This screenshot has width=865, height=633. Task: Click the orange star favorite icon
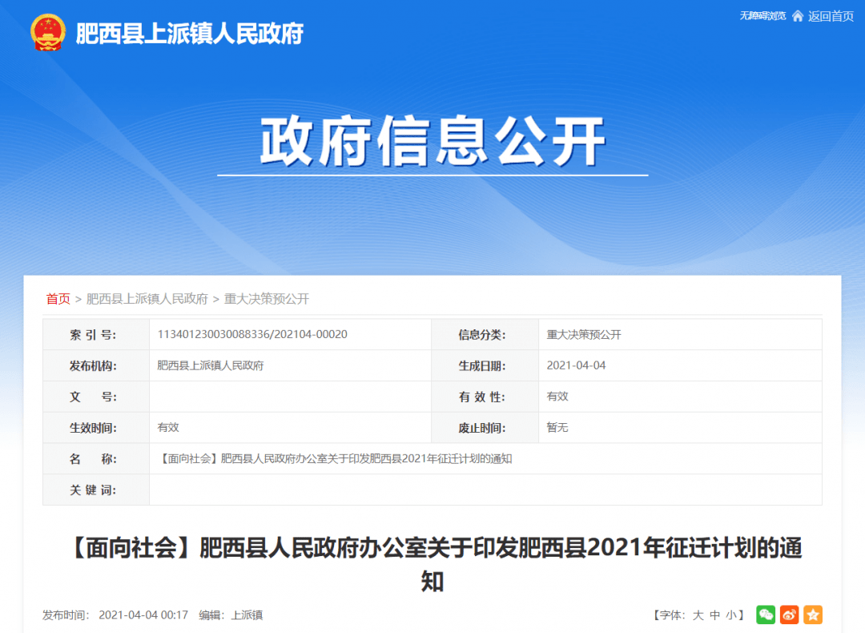click(813, 615)
